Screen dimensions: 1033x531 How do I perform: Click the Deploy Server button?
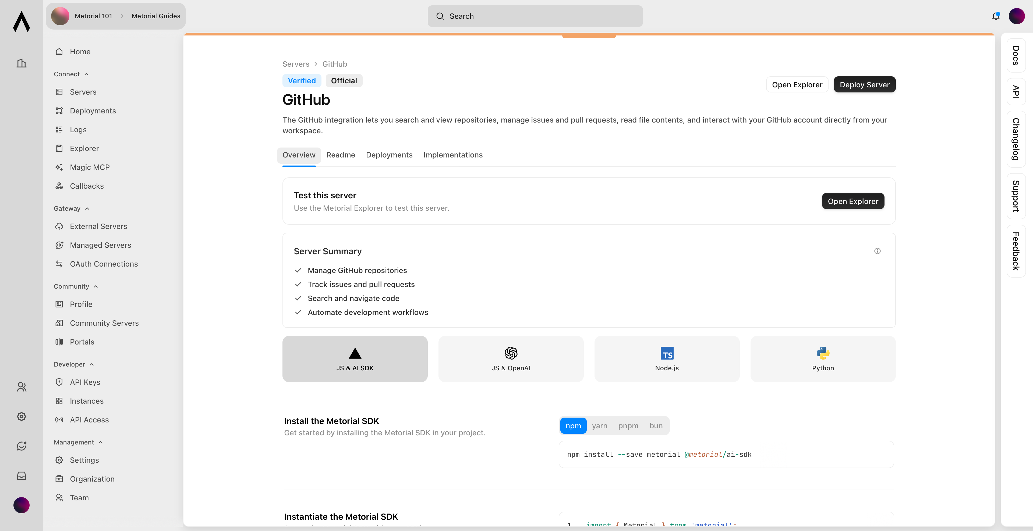click(x=865, y=84)
